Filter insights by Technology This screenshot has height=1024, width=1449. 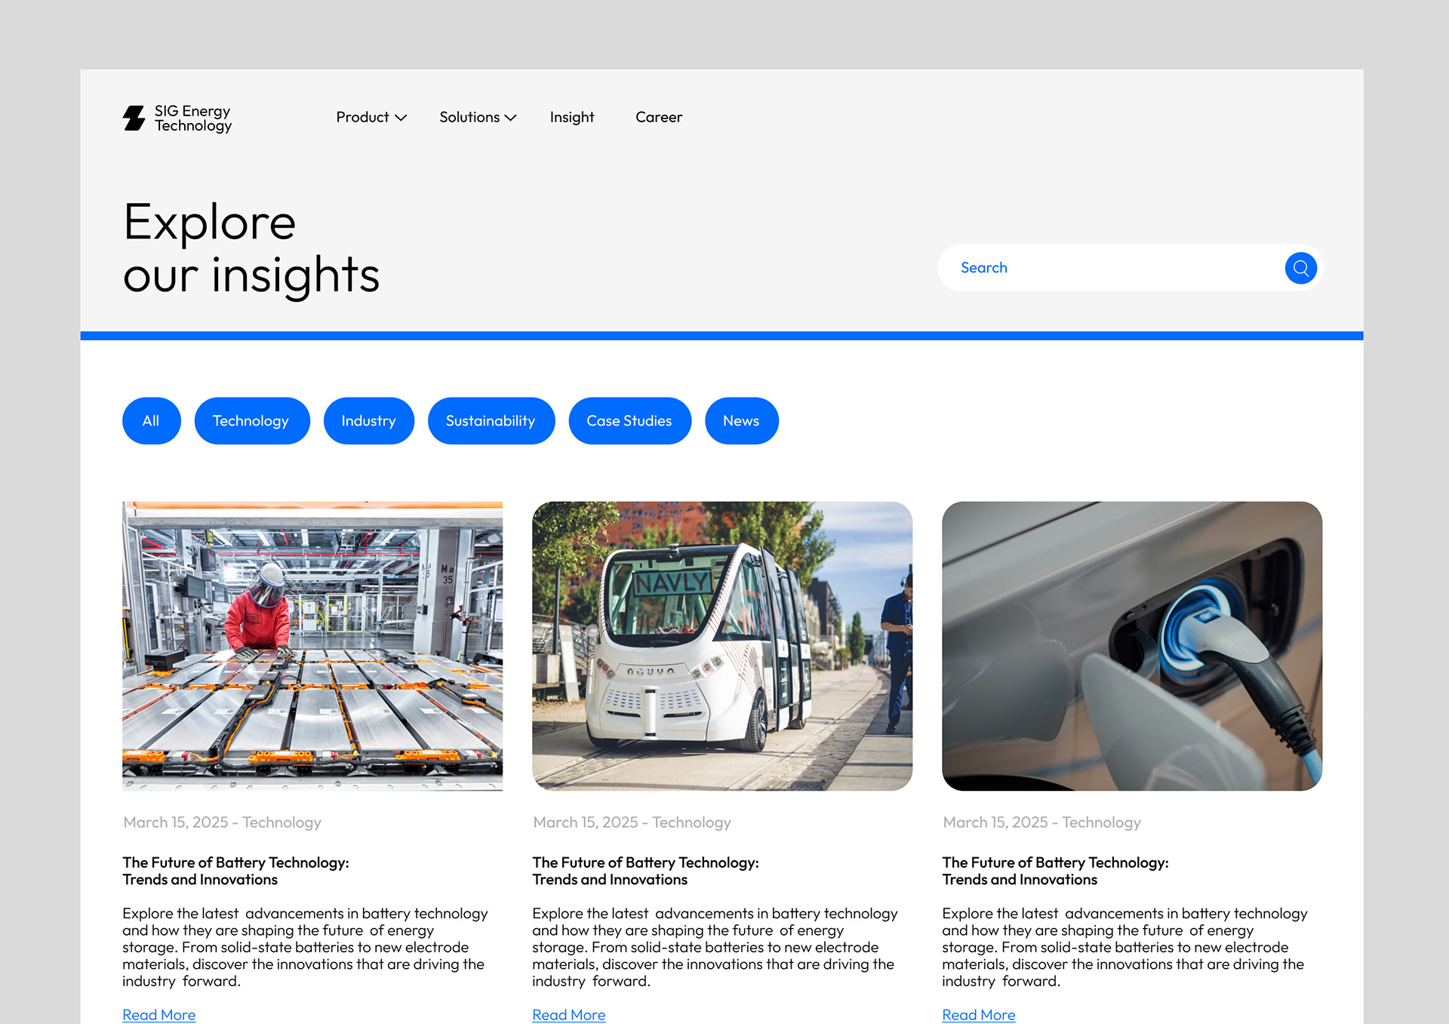click(x=251, y=420)
